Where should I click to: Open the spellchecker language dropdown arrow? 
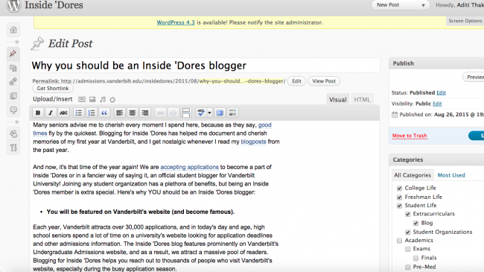pos(209,113)
